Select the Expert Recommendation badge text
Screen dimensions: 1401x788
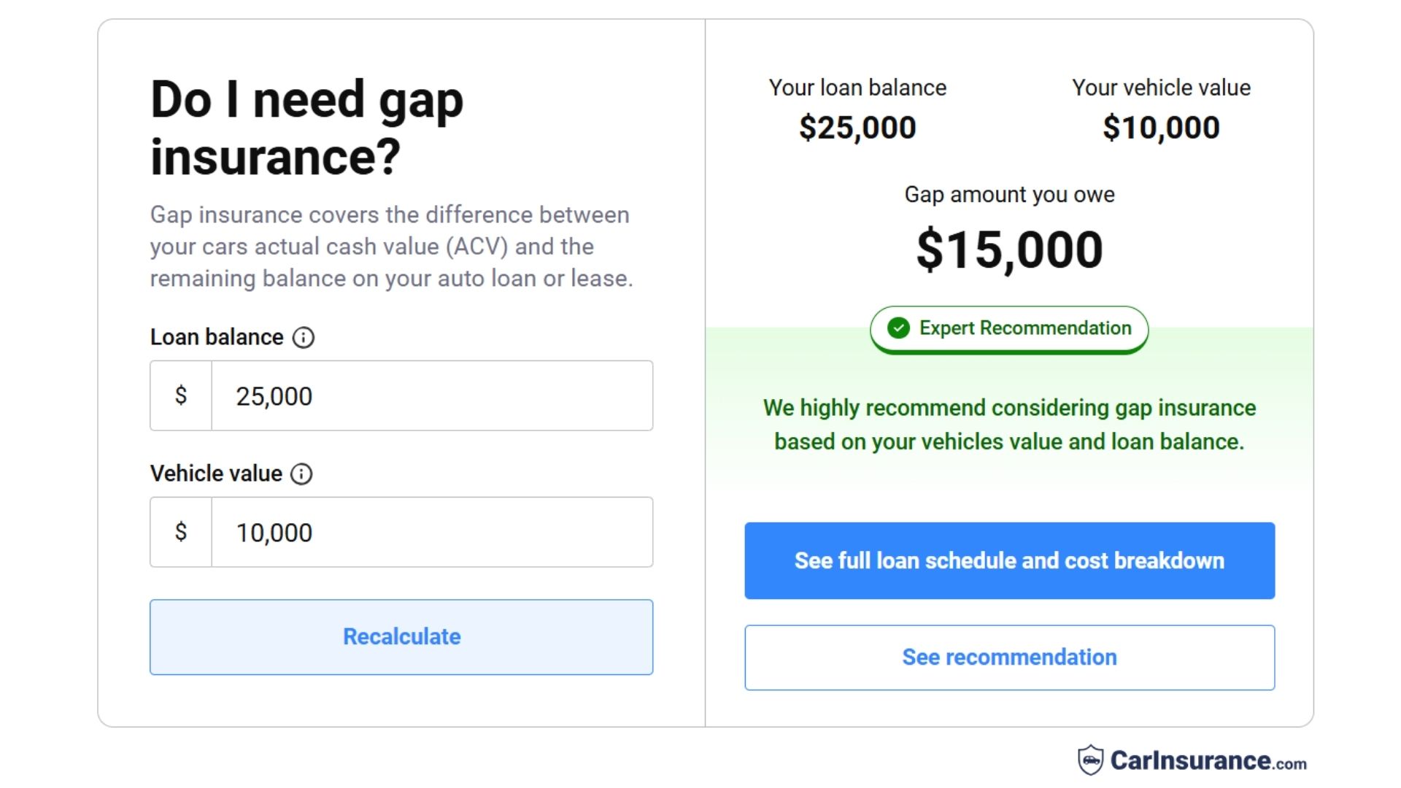click(1024, 328)
